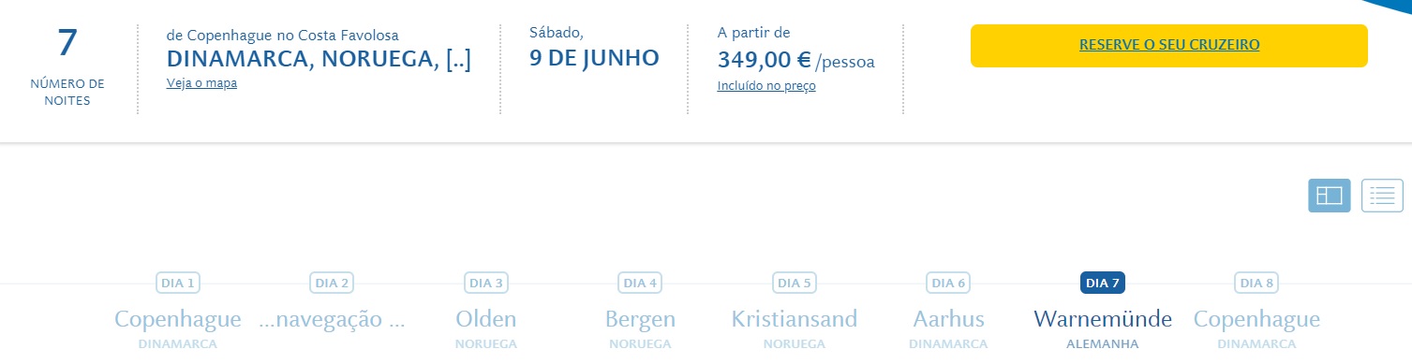
Task: Select the DIA 8 timeline marker
Action: click(x=1256, y=283)
